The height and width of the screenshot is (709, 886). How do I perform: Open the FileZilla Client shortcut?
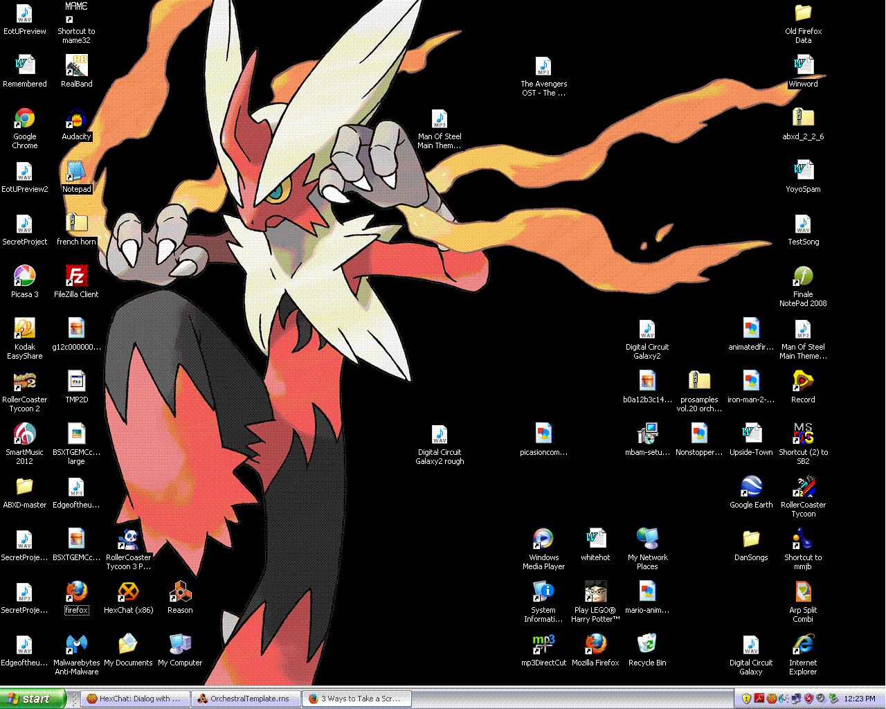76,277
